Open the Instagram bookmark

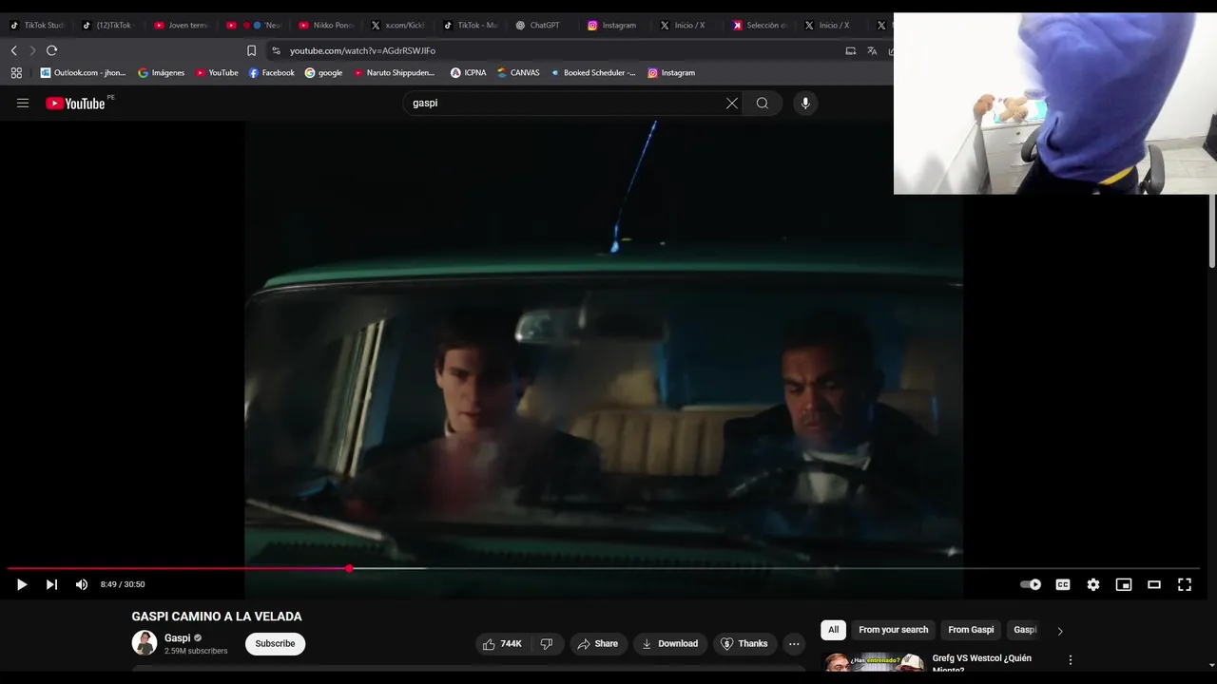tap(671, 72)
